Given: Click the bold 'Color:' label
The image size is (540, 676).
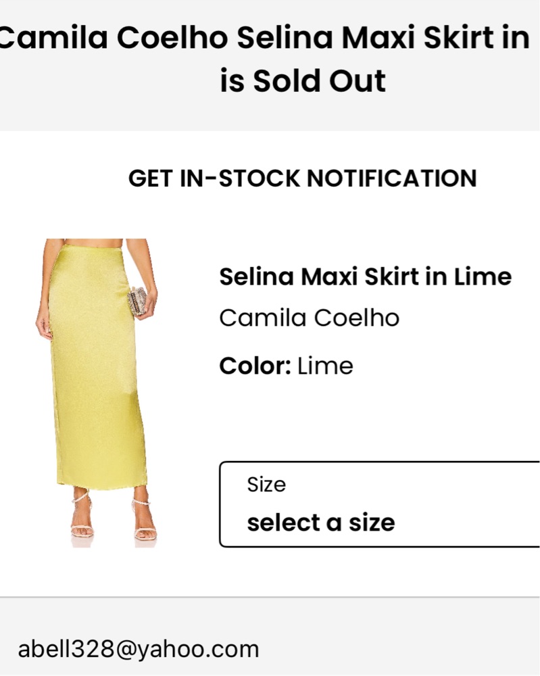Looking at the screenshot, I should pos(255,366).
